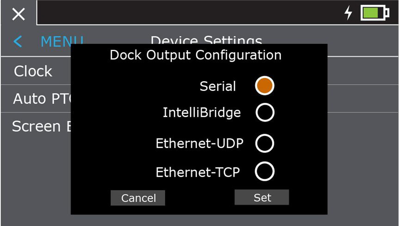Screen dimensions: 399x226
Task: Tap the blue back chevron arrow
Action: point(18,42)
